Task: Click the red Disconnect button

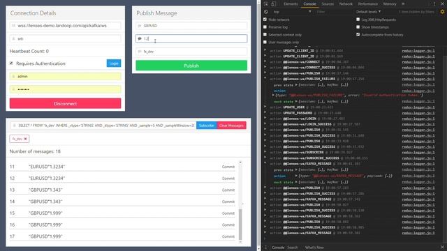Action: (65, 104)
